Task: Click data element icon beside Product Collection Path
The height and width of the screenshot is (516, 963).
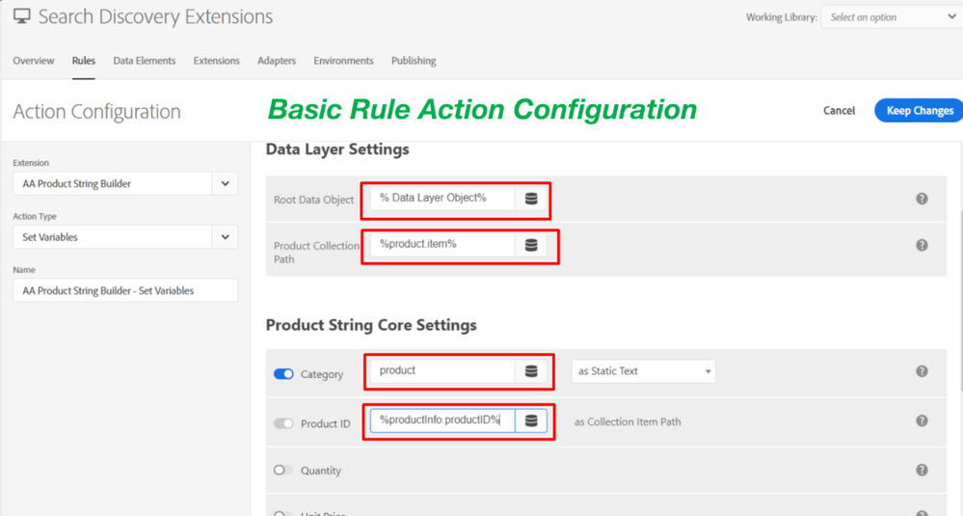Action: tap(531, 246)
